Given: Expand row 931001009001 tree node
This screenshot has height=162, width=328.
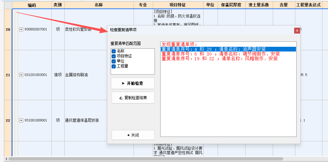Looking at the screenshot, I should pyautogui.click(x=21, y=120).
